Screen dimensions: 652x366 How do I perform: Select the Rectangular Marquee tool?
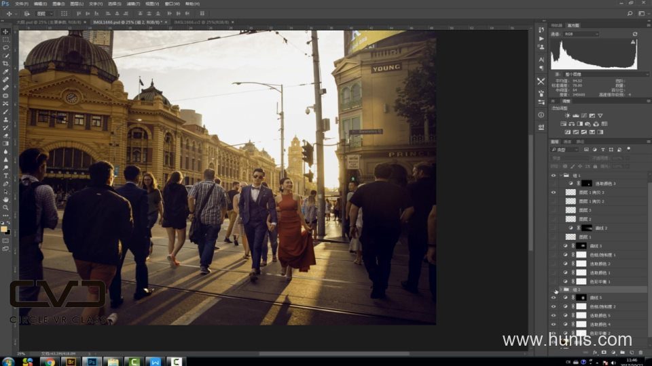[5, 40]
